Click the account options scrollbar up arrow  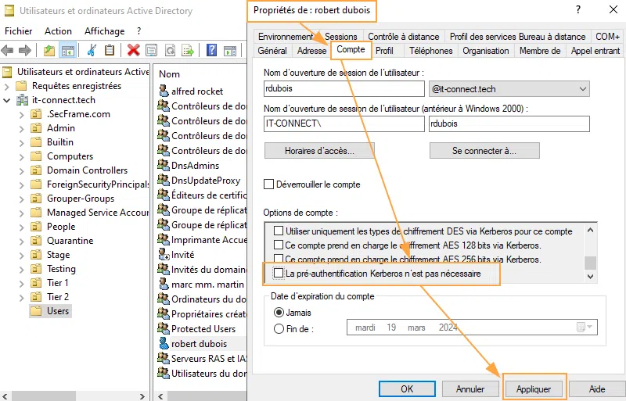click(591, 230)
